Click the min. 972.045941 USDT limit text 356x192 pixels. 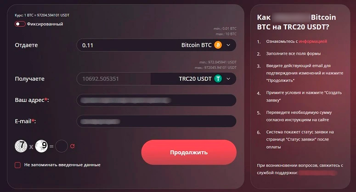pyautogui.click(x=218, y=62)
